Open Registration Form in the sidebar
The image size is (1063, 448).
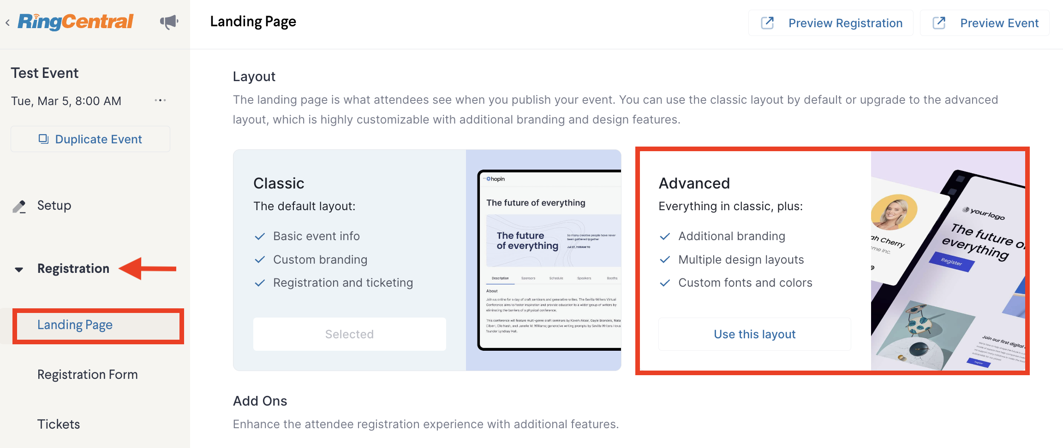tap(88, 375)
